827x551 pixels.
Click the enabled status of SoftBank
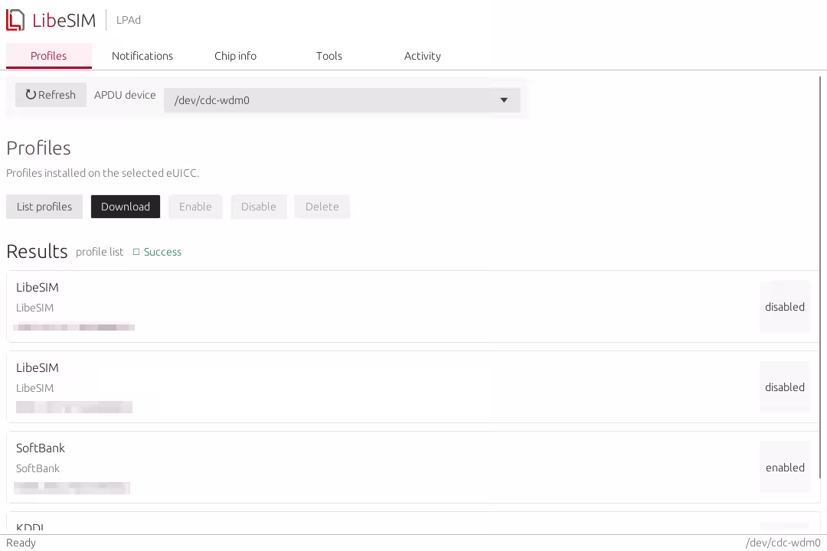tap(785, 468)
